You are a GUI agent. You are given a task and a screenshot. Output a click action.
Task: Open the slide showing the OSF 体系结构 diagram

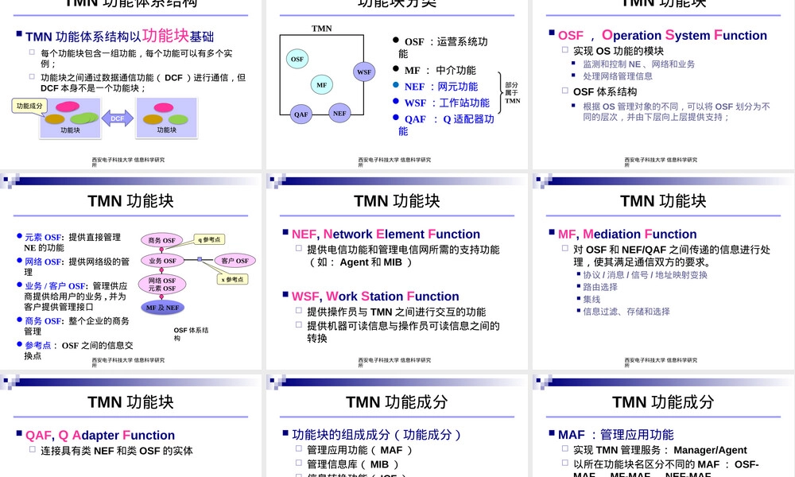point(131,271)
